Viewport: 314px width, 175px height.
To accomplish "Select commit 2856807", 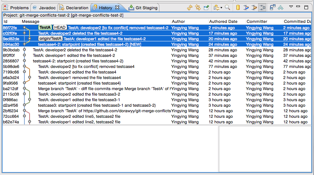I will tap(157, 61).
